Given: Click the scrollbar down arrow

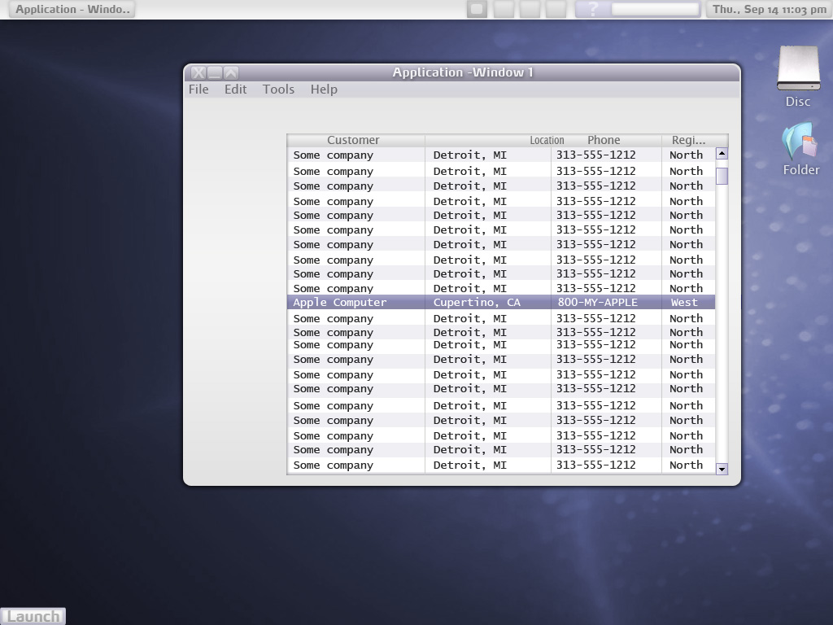Looking at the screenshot, I should pyautogui.click(x=722, y=469).
